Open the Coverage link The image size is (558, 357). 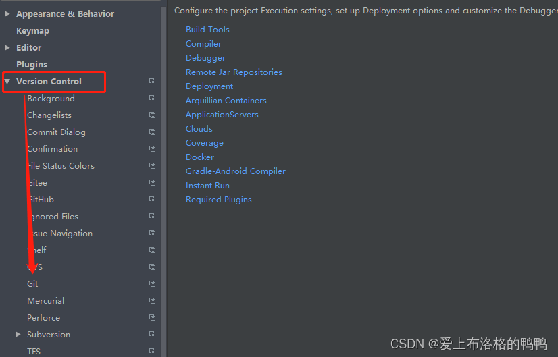pos(205,143)
